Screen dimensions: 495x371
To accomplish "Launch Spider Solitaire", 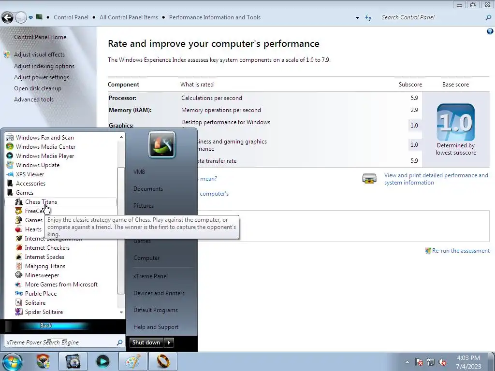I will (x=44, y=312).
